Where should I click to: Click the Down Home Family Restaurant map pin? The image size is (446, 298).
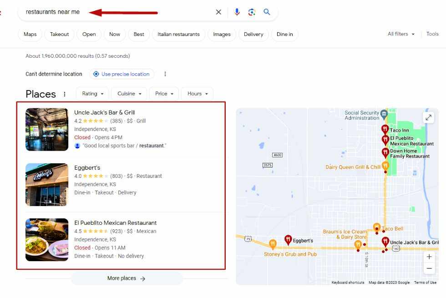coord(385,153)
